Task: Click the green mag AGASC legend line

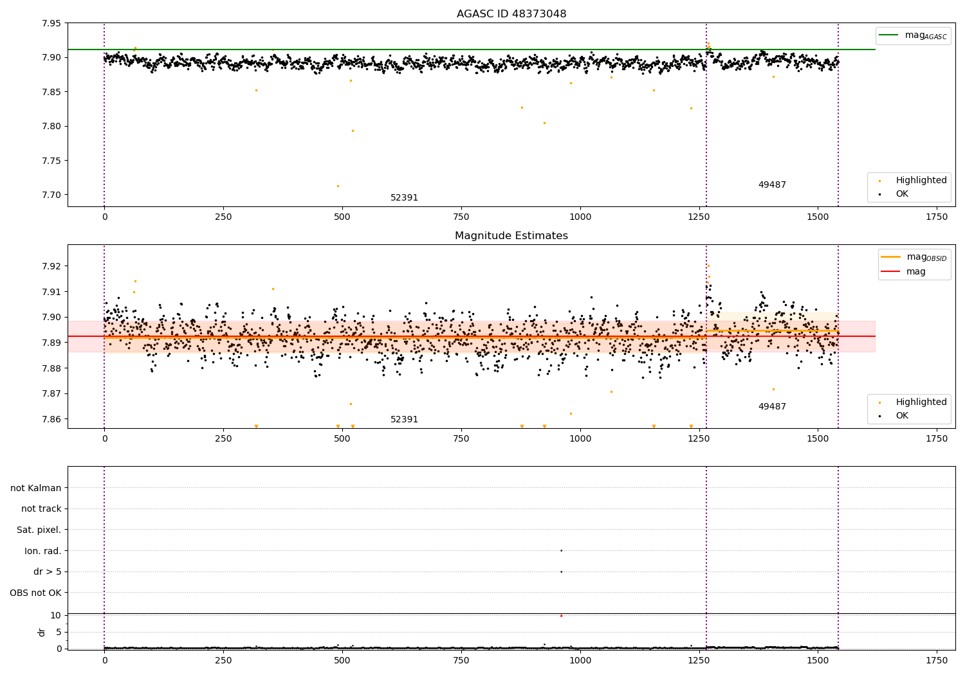Action: [x=889, y=35]
